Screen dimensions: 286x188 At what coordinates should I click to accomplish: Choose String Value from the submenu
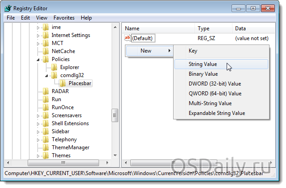203,64
